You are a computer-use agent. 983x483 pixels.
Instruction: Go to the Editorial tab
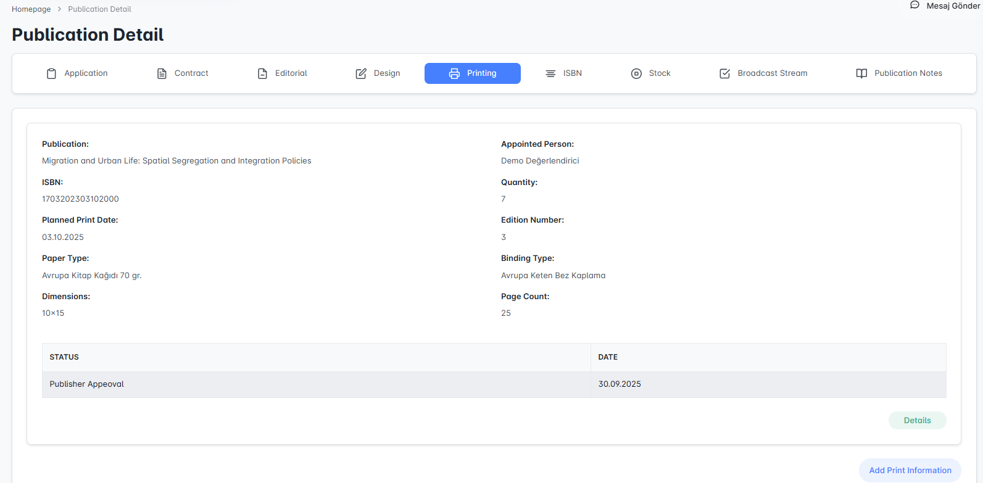click(x=291, y=73)
